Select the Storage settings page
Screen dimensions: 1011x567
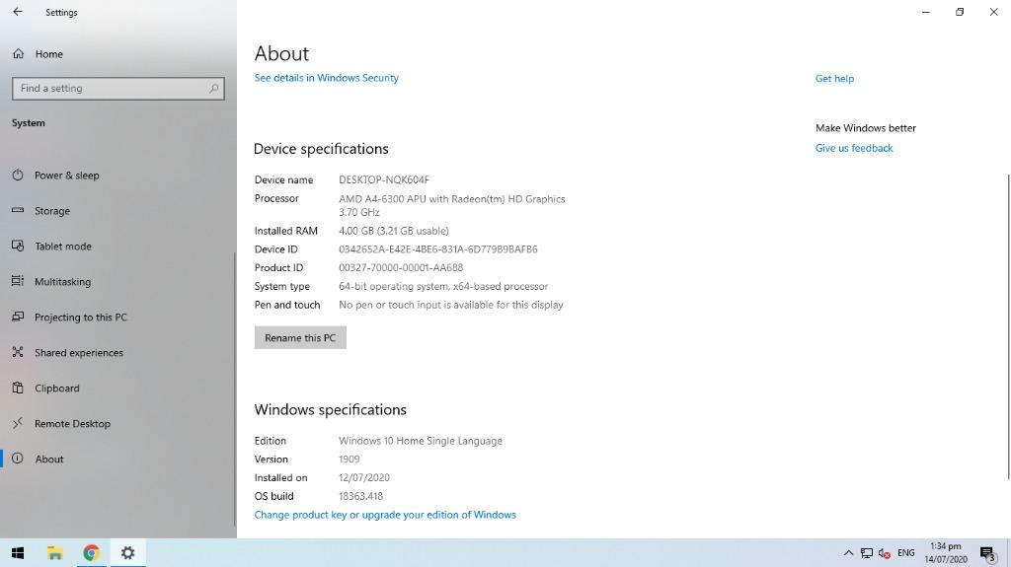coord(51,211)
